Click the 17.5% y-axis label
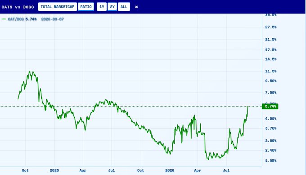Screen dimensions: 306x175 click(x=271, y=50)
